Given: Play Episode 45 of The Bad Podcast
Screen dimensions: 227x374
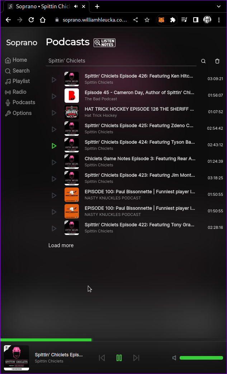Looking at the screenshot, I should tap(54, 96).
